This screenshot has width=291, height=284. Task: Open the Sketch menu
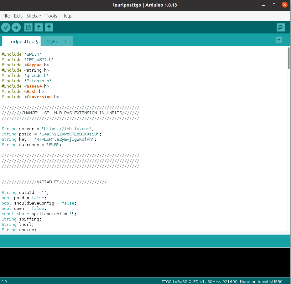[x=34, y=16]
